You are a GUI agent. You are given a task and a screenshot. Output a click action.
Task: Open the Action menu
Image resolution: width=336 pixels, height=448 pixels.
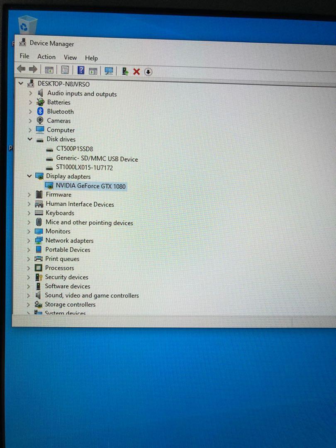coord(46,57)
